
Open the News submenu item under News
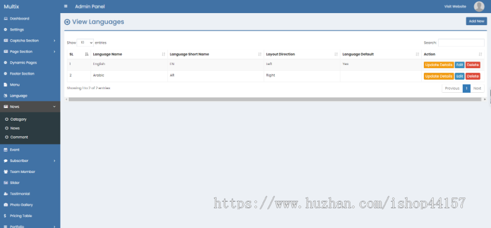click(15, 128)
